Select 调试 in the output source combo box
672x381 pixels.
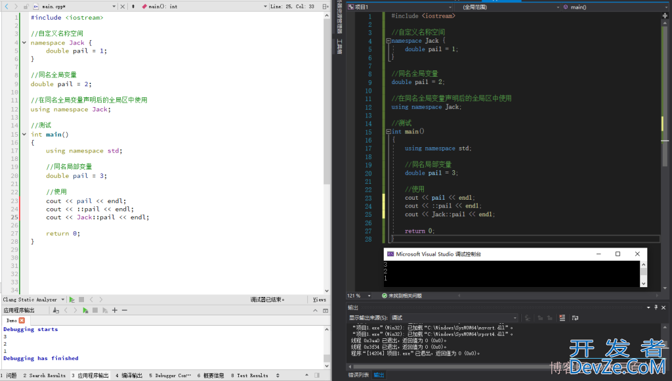454,318
